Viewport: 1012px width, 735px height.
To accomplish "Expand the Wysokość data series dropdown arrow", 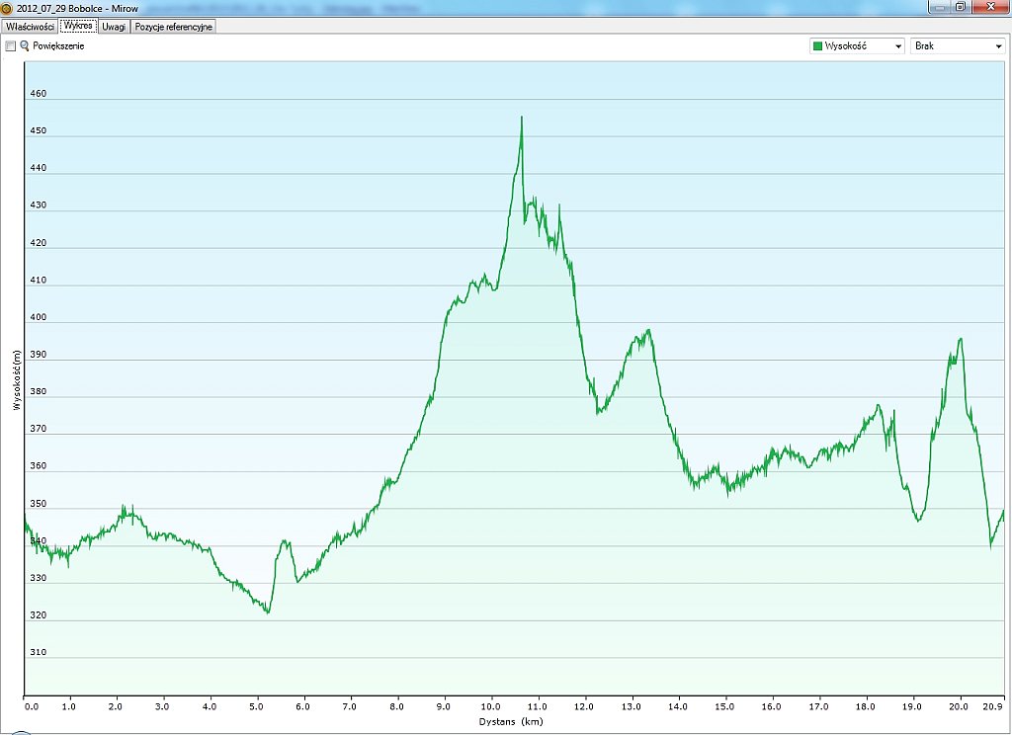I will pos(897,46).
